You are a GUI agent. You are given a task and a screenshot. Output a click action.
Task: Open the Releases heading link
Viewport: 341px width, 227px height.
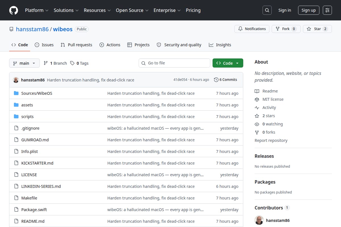click(264, 156)
